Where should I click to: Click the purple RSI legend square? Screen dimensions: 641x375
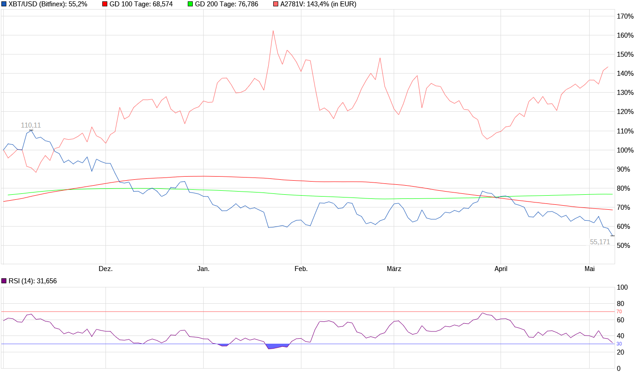coord(3,281)
